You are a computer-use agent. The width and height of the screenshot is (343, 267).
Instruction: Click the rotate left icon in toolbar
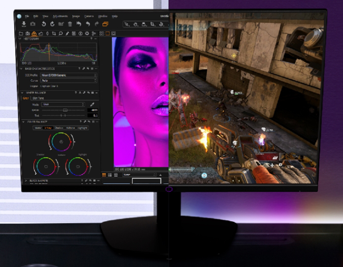(x=44, y=24)
